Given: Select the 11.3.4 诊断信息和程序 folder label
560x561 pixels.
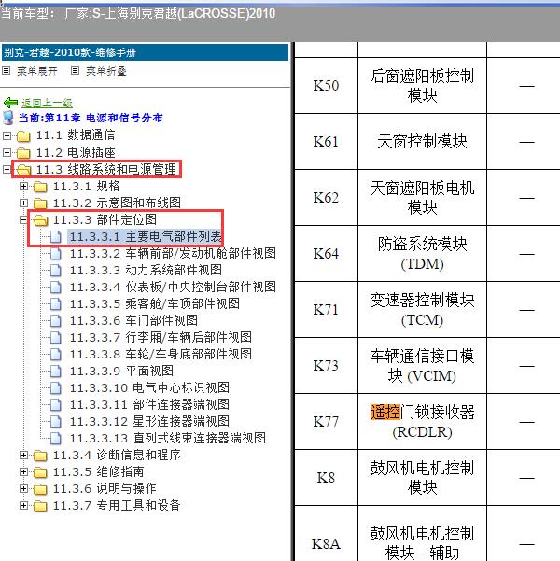Looking at the screenshot, I should point(117,456).
